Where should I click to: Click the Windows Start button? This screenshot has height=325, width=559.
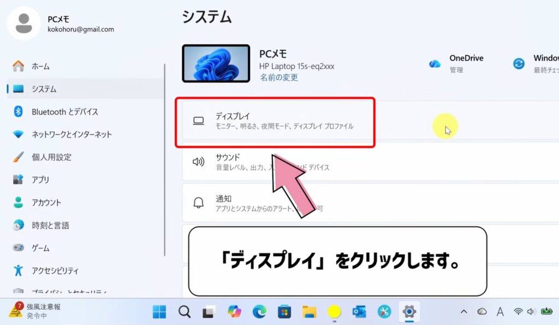(158, 312)
